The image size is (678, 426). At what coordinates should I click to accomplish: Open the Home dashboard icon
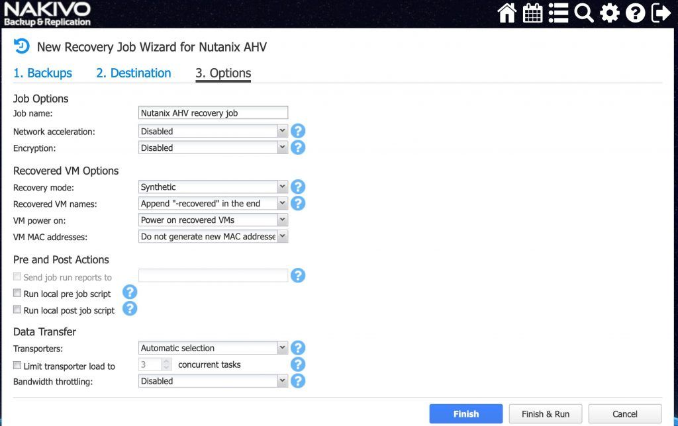507,13
